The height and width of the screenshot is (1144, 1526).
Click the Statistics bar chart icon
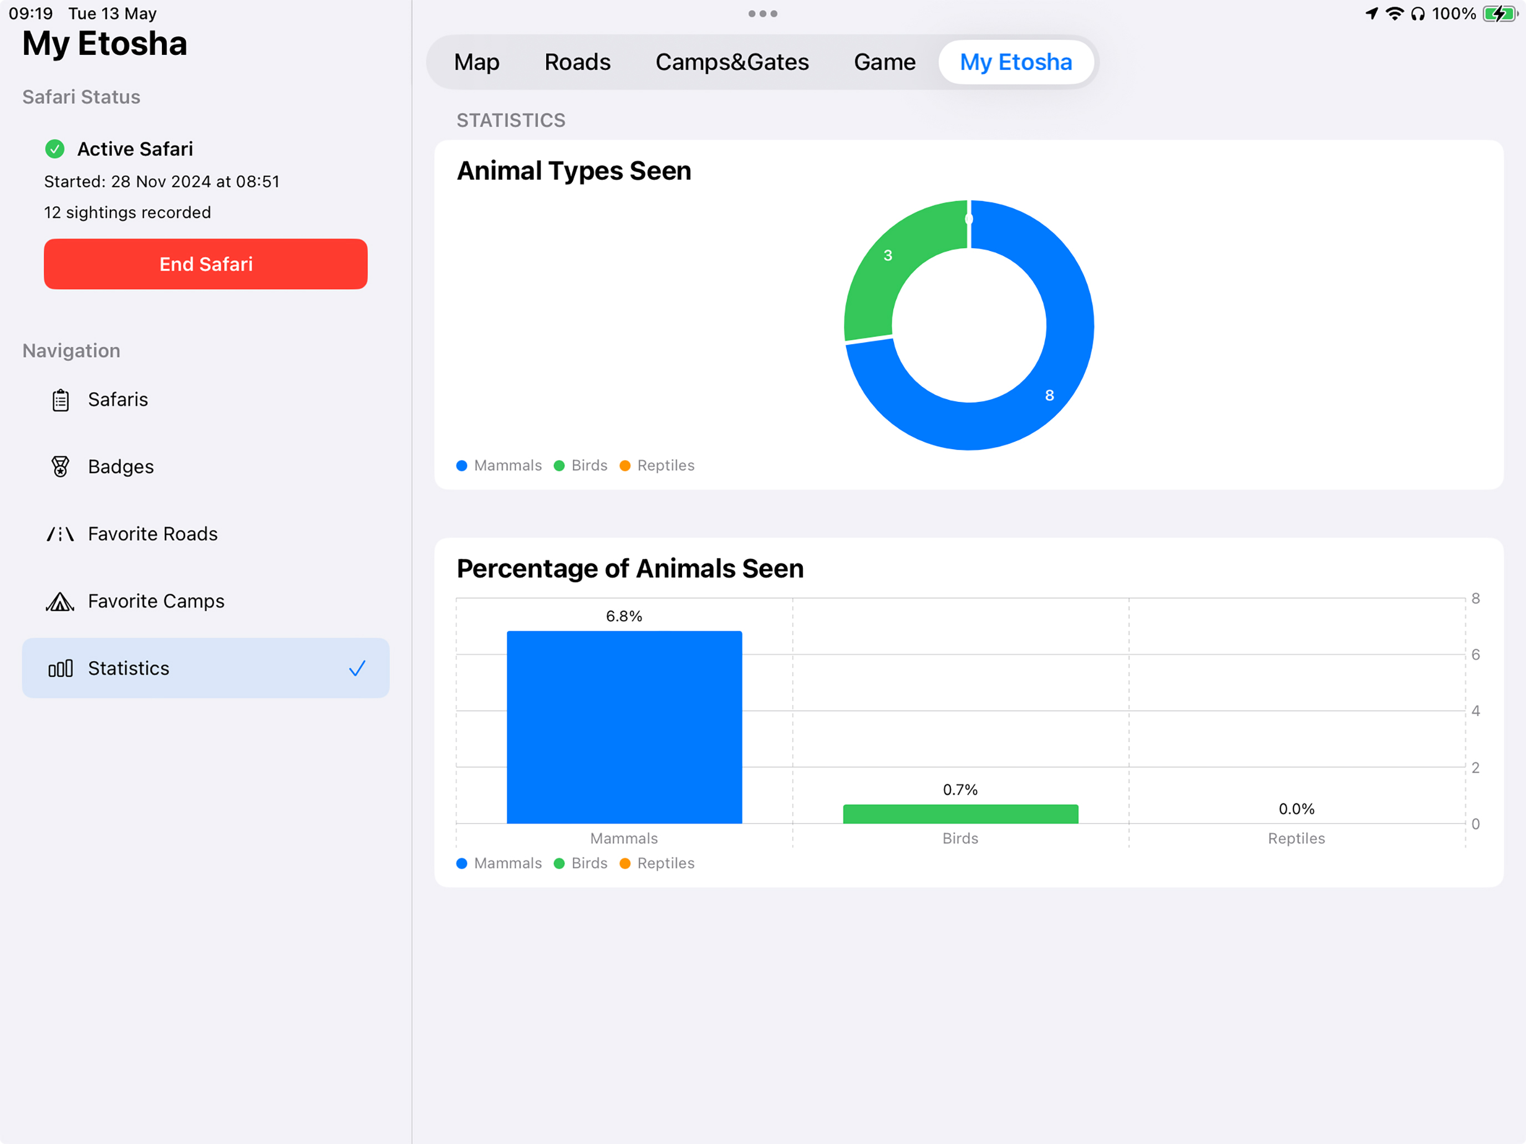click(60, 668)
